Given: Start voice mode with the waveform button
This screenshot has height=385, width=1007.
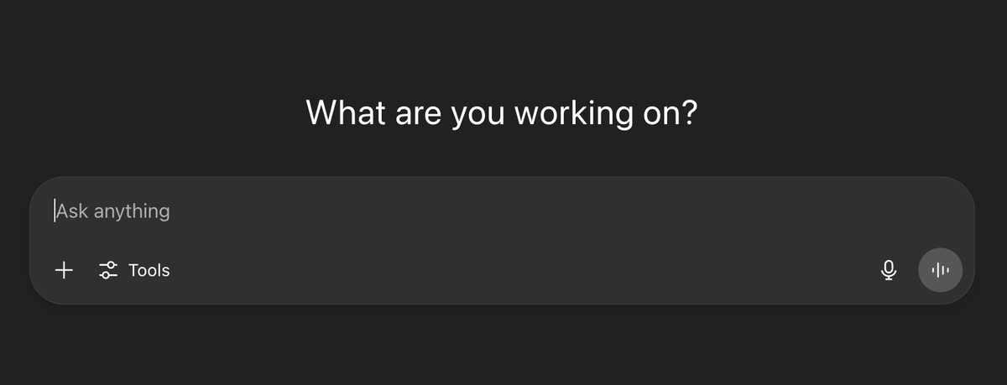Looking at the screenshot, I should 940,270.
